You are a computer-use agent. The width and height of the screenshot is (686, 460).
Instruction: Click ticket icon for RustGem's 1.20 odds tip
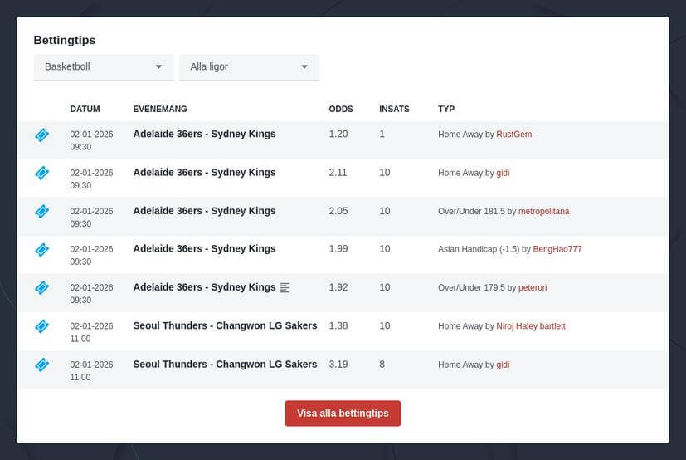point(41,135)
